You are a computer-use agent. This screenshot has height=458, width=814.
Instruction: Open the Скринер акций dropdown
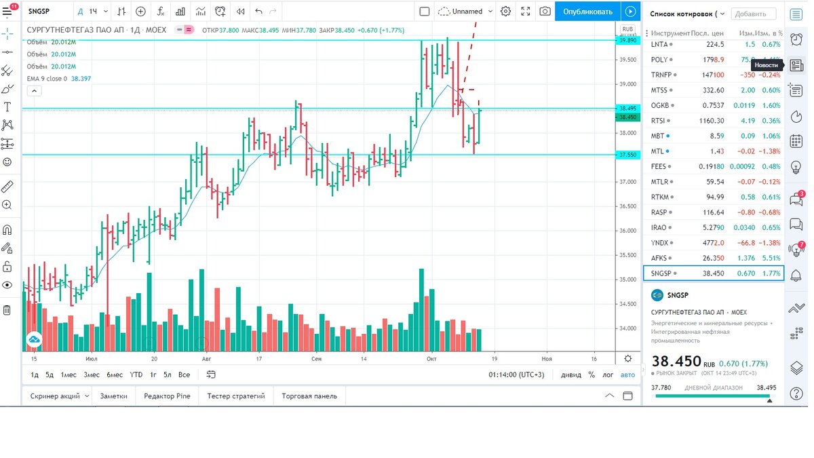click(x=60, y=396)
